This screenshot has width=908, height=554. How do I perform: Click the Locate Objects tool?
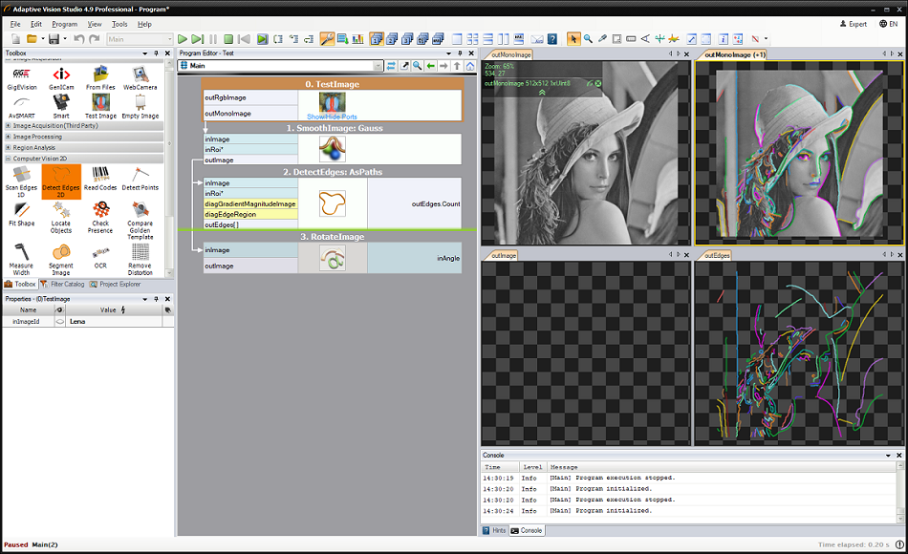[x=61, y=216]
